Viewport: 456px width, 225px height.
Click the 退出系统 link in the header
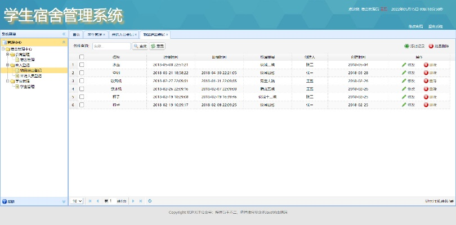[x=435, y=26]
